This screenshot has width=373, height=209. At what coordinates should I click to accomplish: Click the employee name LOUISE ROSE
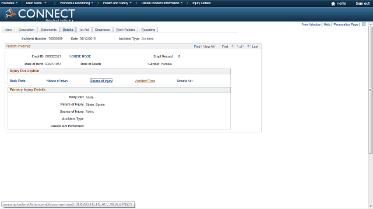click(80, 56)
